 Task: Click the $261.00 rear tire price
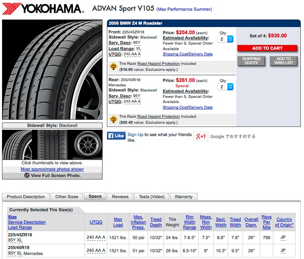tap(186, 80)
